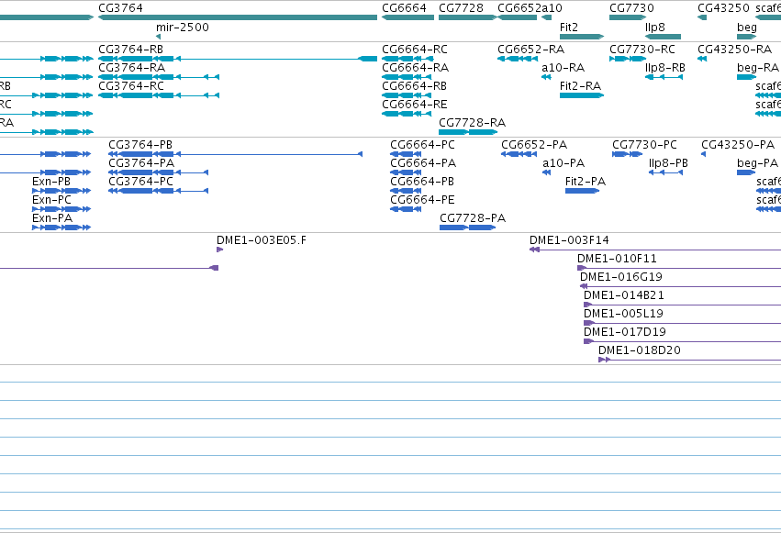The height and width of the screenshot is (533, 781).
Task: Select protein CG6664-PC
Action: pyautogui.click(x=406, y=154)
